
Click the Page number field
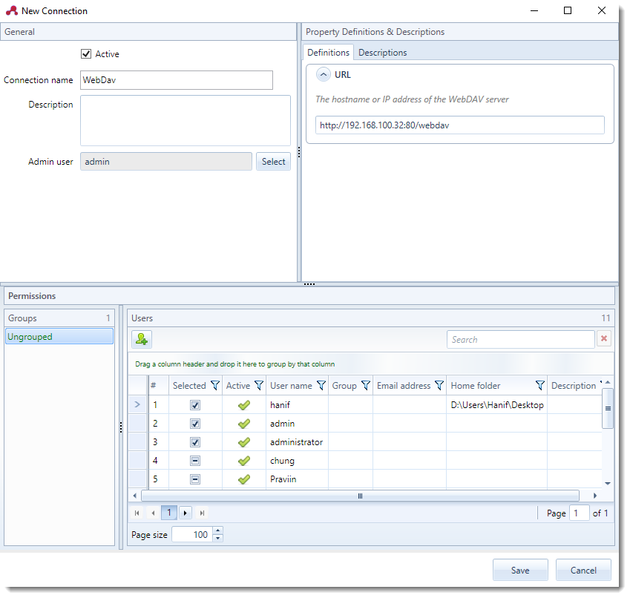(x=580, y=513)
